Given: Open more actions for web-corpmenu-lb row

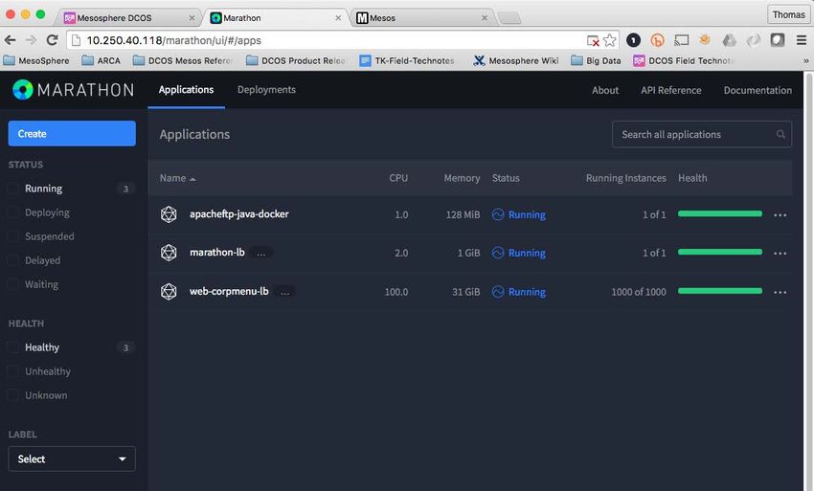Looking at the screenshot, I should coord(780,292).
